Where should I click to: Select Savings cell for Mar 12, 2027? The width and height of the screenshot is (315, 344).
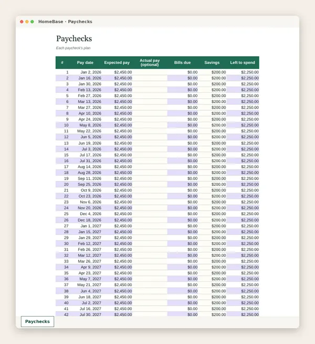click(212, 256)
